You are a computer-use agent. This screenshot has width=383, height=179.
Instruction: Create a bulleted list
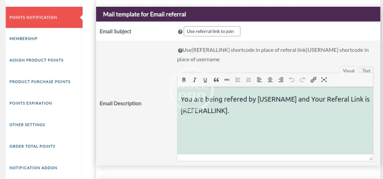[x=238, y=80]
